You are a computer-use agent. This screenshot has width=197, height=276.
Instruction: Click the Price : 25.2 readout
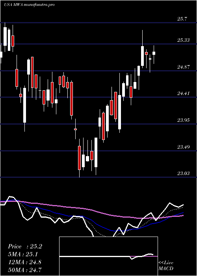click(25, 246)
